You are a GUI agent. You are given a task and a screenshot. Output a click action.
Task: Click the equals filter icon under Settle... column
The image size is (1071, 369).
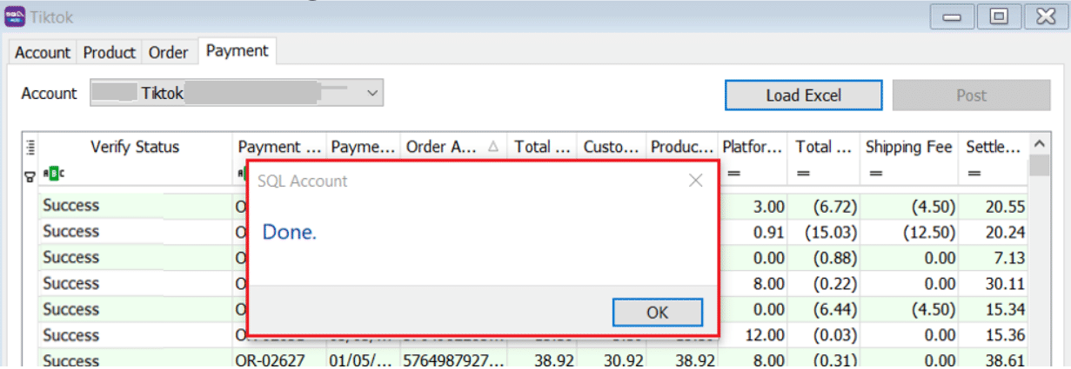pyautogui.click(x=974, y=175)
